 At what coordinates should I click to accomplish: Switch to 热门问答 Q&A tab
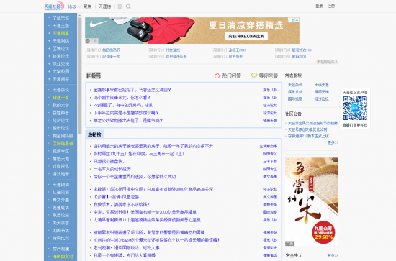coord(231,75)
